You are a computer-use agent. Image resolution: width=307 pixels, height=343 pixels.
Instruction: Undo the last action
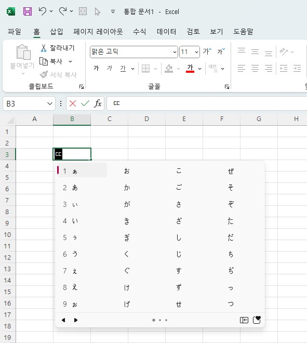point(43,11)
